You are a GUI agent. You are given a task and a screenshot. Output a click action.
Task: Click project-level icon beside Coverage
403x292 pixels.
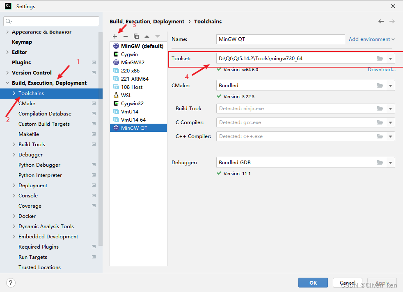click(94, 206)
